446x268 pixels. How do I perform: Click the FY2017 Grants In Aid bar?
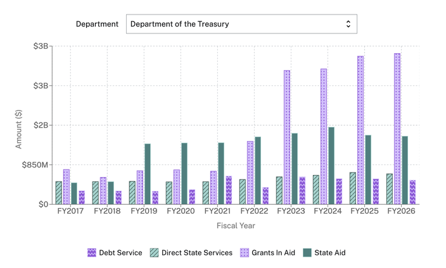(x=67, y=186)
